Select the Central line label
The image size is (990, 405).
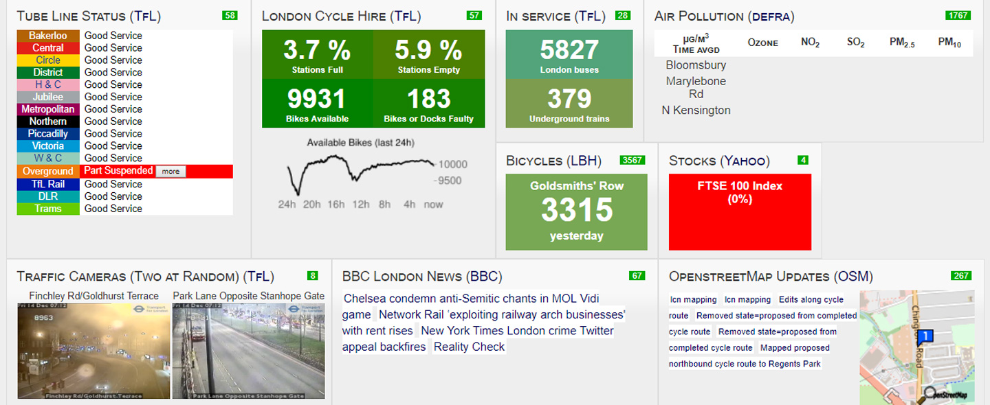48,48
